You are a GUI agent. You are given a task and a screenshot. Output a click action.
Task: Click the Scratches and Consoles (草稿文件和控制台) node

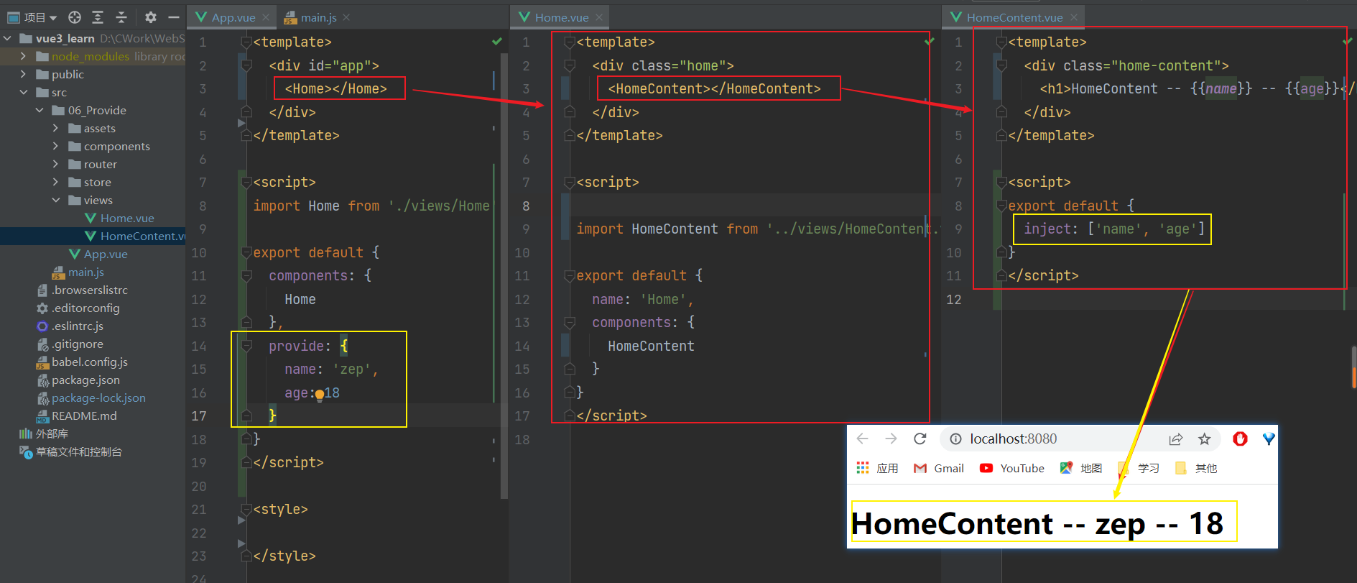(x=70, y=451)
